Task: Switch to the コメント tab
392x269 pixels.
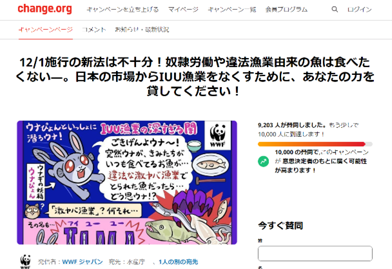Action: pyautogui.click(x=94, y=30)
